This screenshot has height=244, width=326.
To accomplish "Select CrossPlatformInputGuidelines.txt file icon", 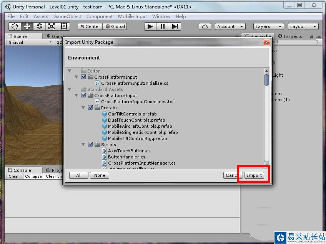I will (x=97, y=102).
